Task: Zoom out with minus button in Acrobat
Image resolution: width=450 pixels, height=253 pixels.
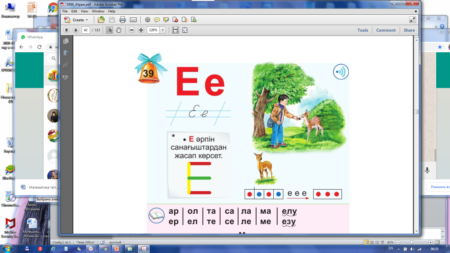Action: (x=132, y=30)
